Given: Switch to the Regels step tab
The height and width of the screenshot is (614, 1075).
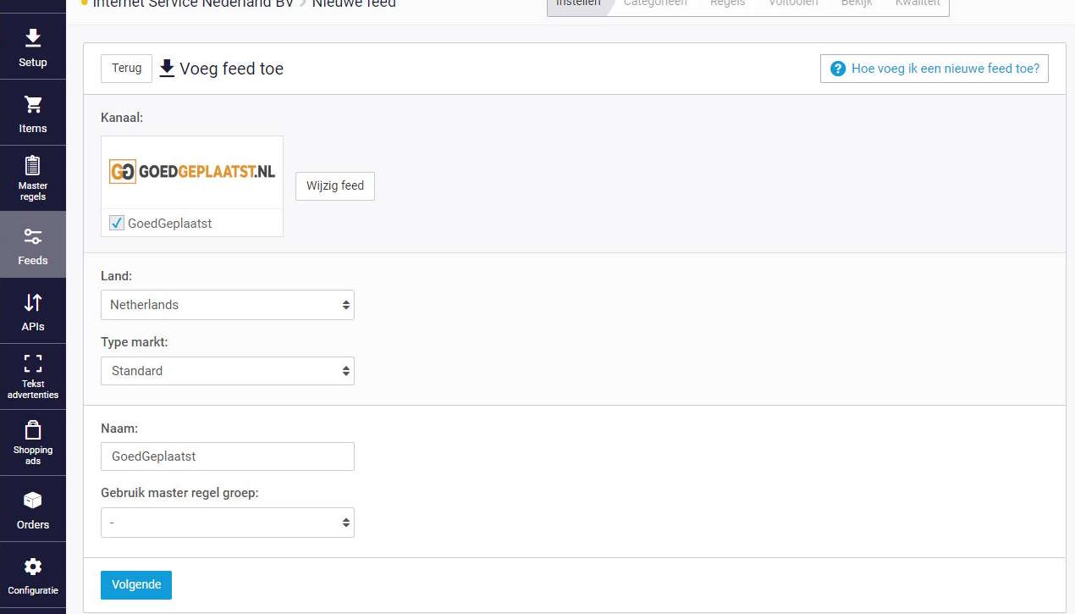Looking at the screenshot, I should 728,3.
